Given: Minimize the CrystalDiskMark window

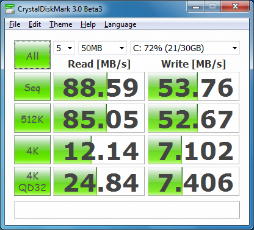Looking at the screenshot, I should coord(196,7).
